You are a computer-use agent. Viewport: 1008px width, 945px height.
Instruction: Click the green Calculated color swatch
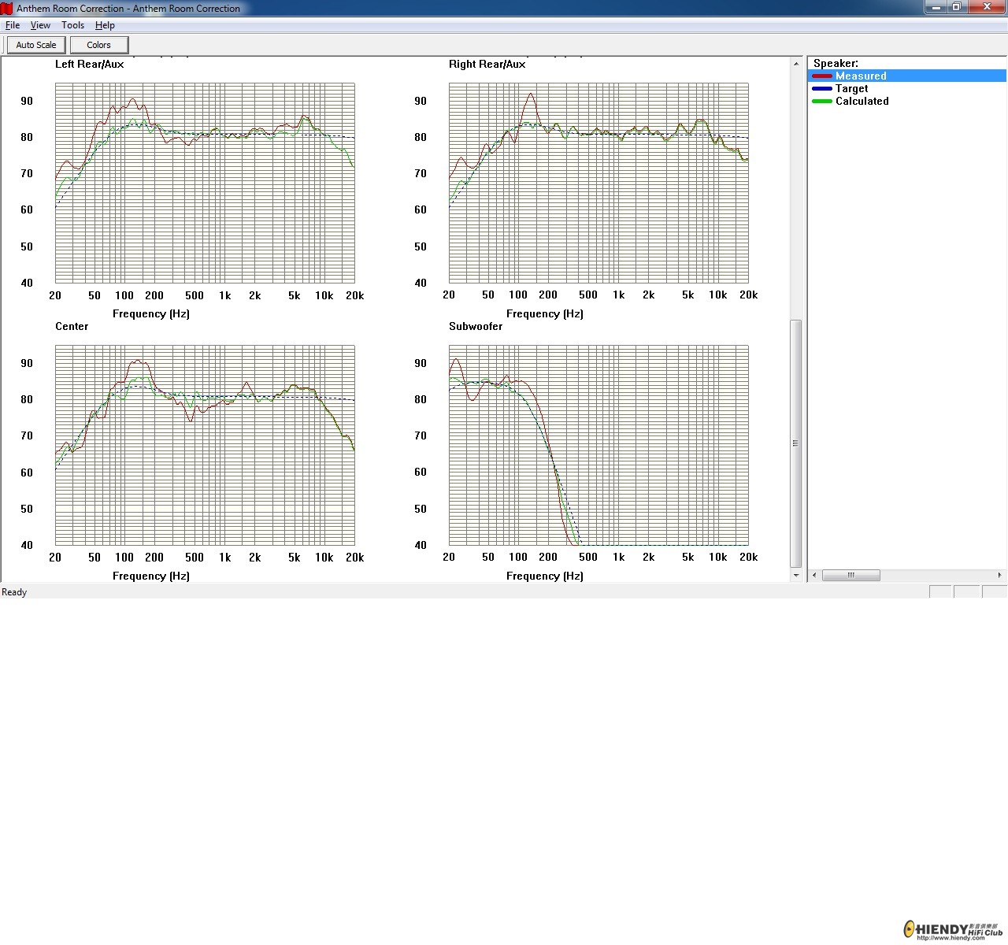(822, 102)
